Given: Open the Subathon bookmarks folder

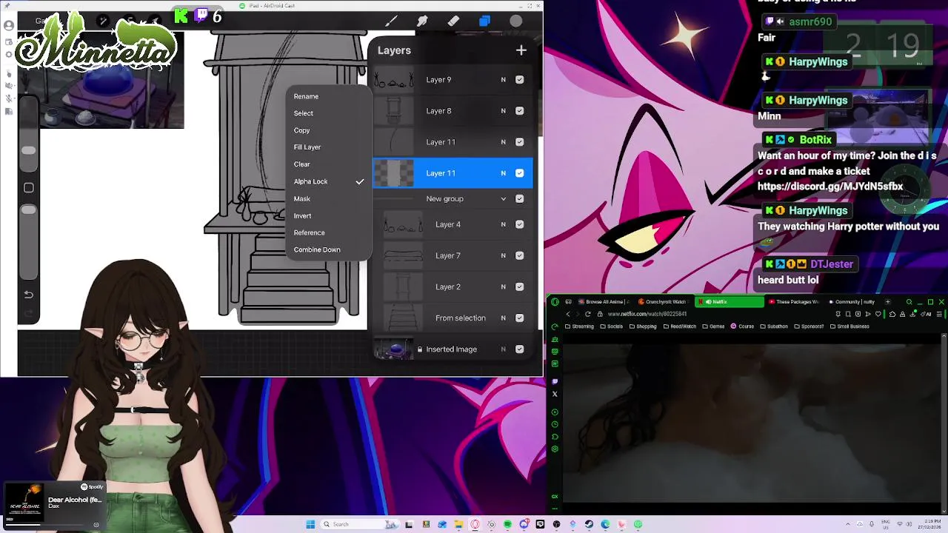Looking at the screenshot, I should (x=773, y=326).
